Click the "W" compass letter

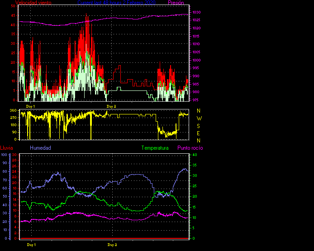pyautogui.click(x=199, y=118)
